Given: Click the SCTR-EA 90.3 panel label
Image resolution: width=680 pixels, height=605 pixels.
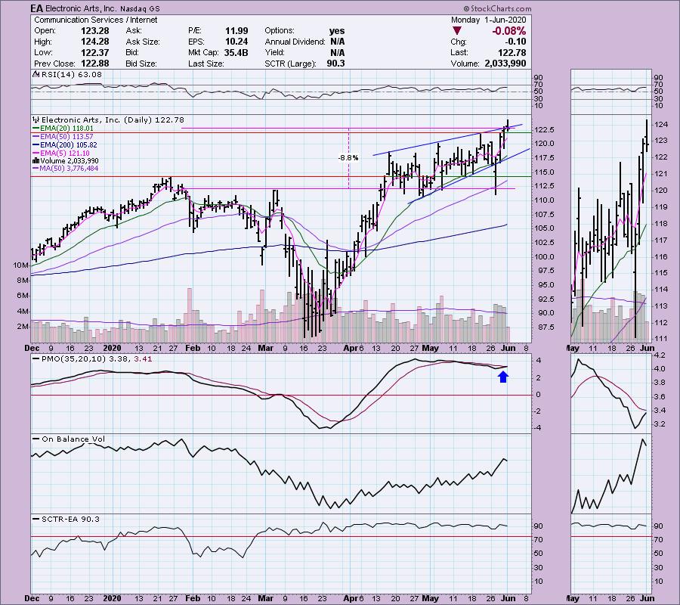Looking at the screenshot, I should coord(66,519).
